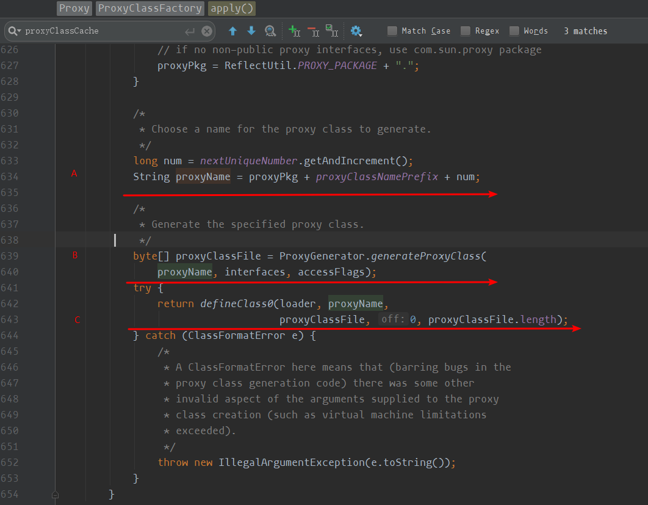Add selection for next occurrence icon

pyautogui.click(x=294, y=31)
